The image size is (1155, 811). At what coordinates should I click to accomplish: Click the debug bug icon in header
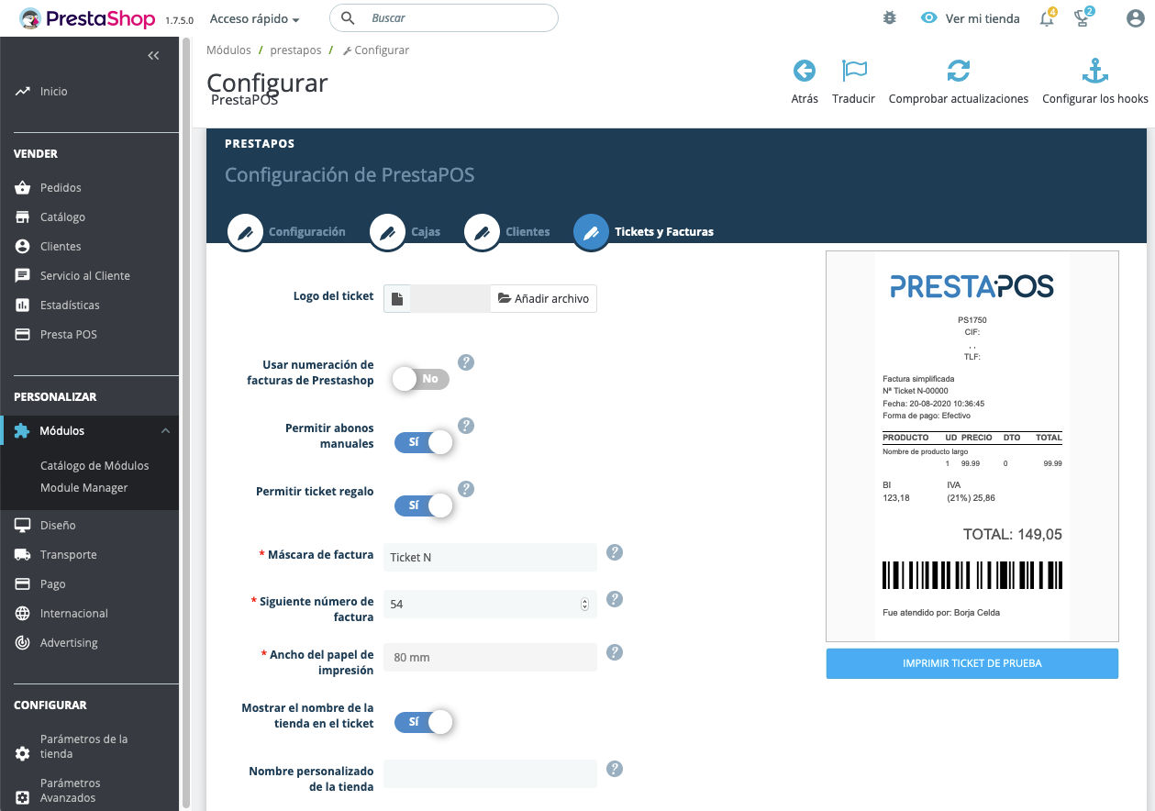pos(889,17)
